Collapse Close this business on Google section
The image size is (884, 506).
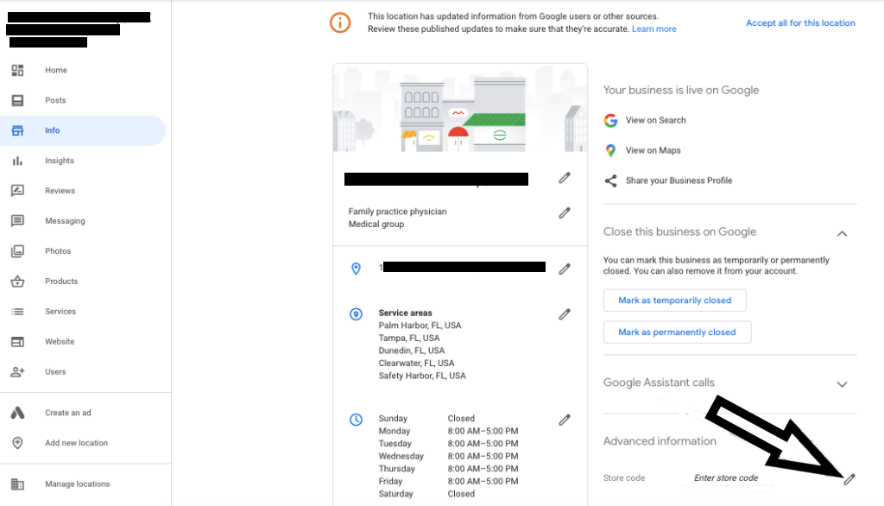coord(842,233)
